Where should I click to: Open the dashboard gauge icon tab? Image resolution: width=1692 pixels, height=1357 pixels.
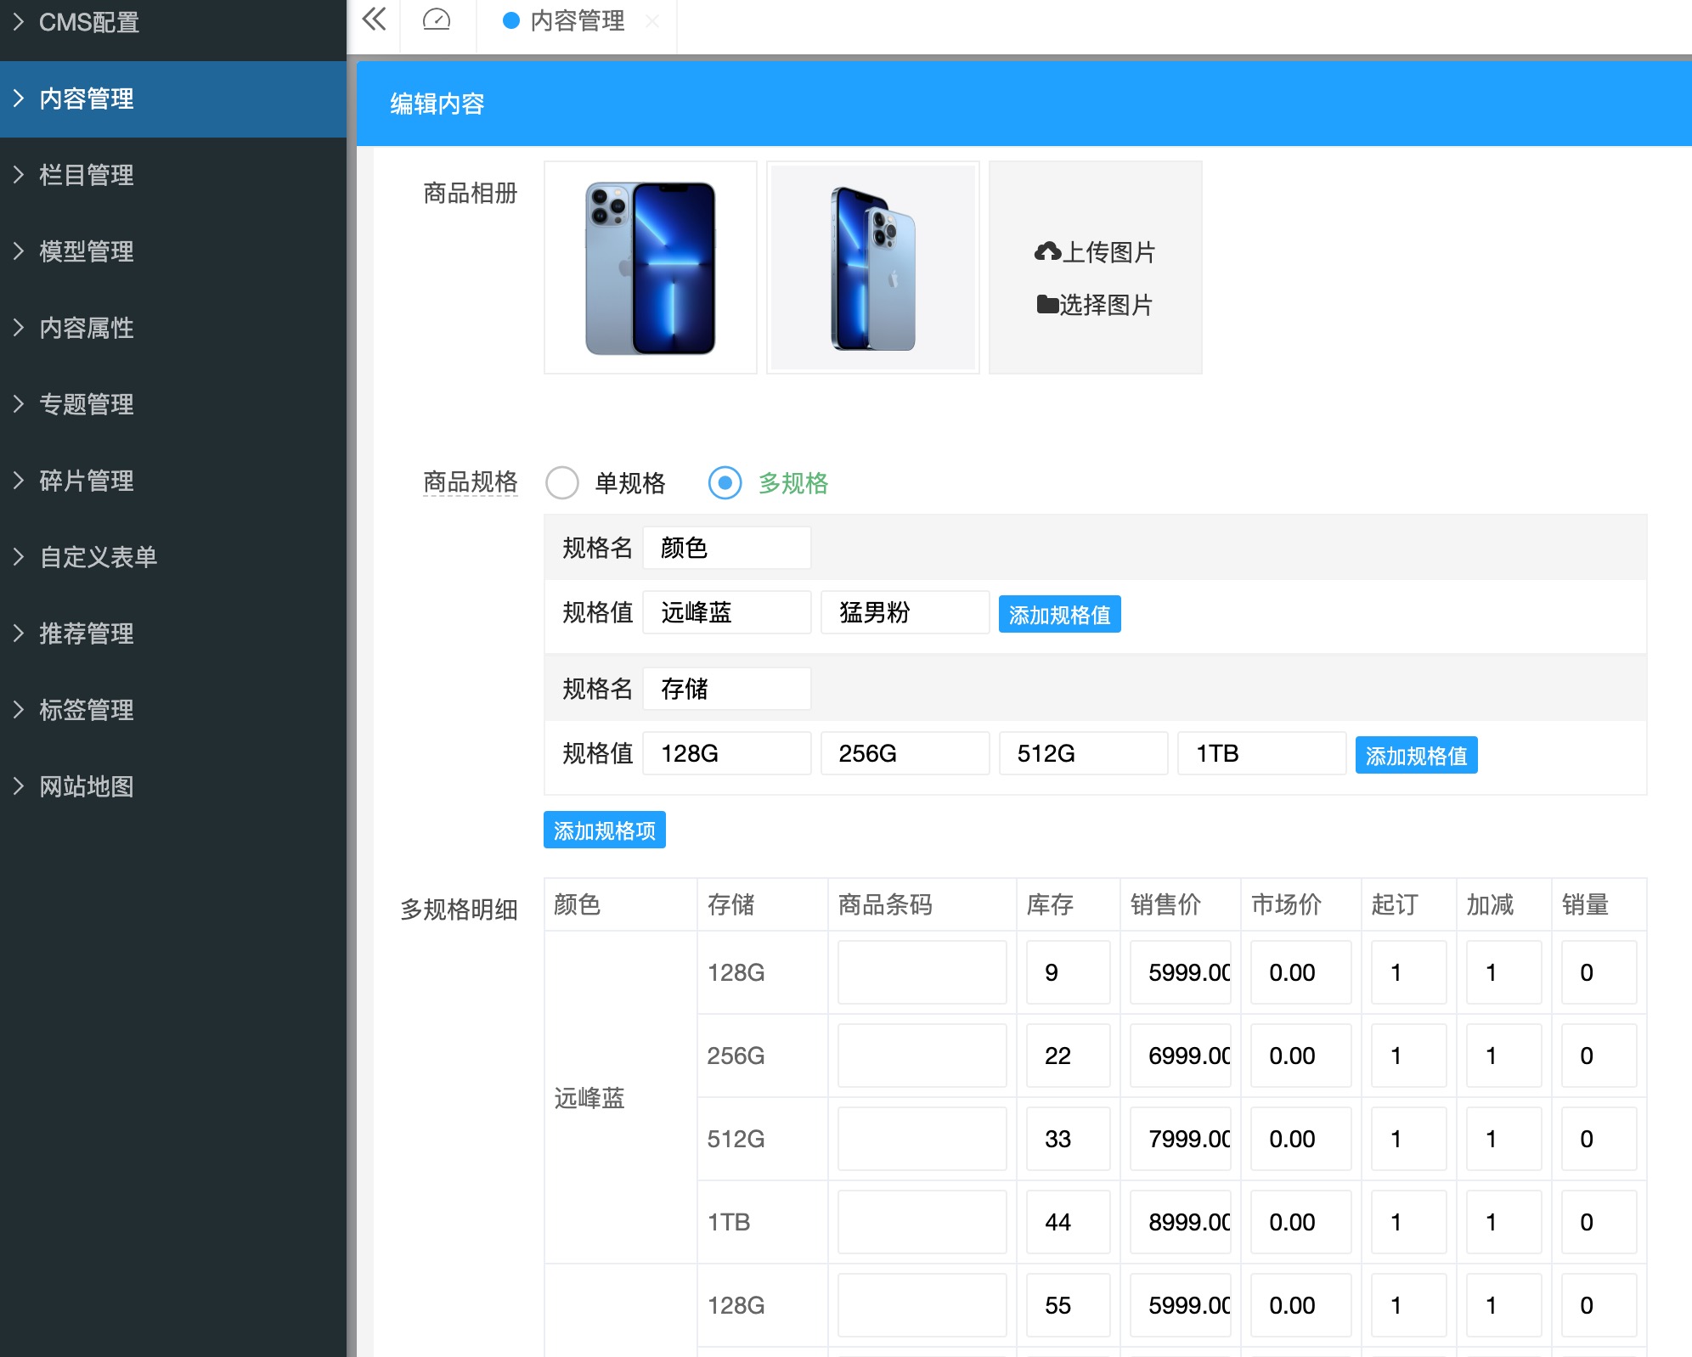[437, 19]
